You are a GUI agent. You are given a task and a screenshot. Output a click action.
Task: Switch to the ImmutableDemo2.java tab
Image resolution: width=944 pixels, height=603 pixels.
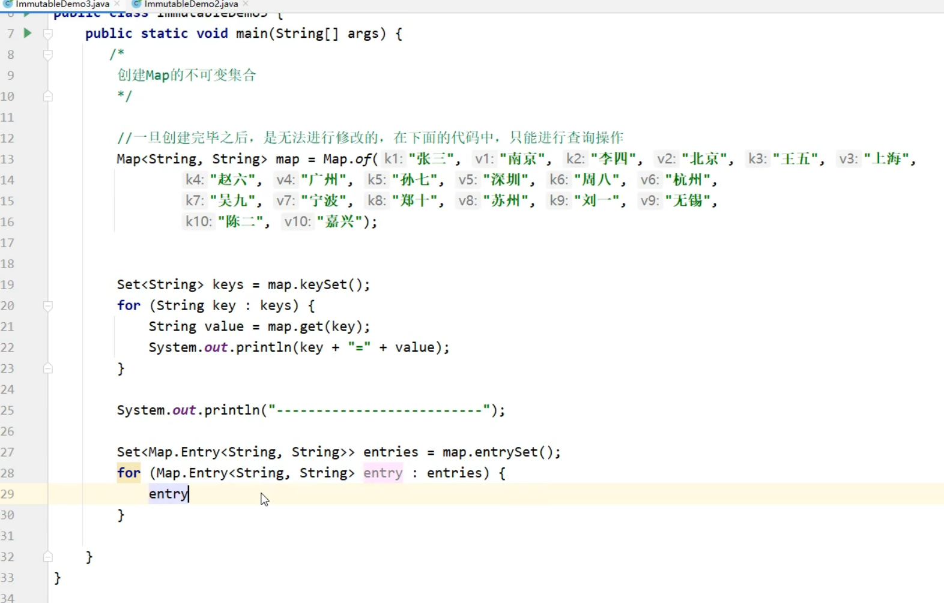tap(191, 4)
